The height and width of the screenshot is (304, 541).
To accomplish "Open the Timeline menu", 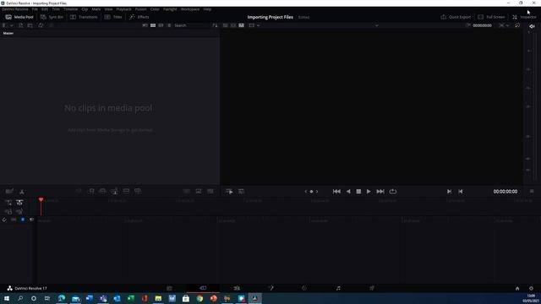I will pyautogui.click(x=70, y=9).
